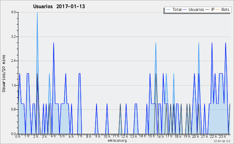Click the y-axis value "1.6"
Image resolution: width=234 pixels, height=144 pixels.
pyautogui.click(x=13, y=85)
